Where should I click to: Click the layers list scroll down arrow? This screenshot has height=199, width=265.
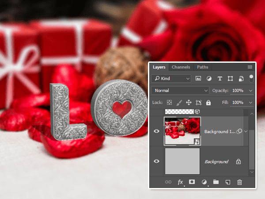coord(252,172)
